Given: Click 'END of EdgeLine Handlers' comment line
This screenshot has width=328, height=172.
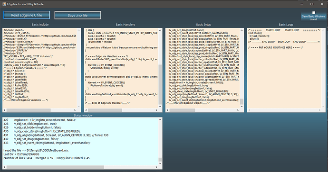Looking at the screenshot, I should point(107,103).
